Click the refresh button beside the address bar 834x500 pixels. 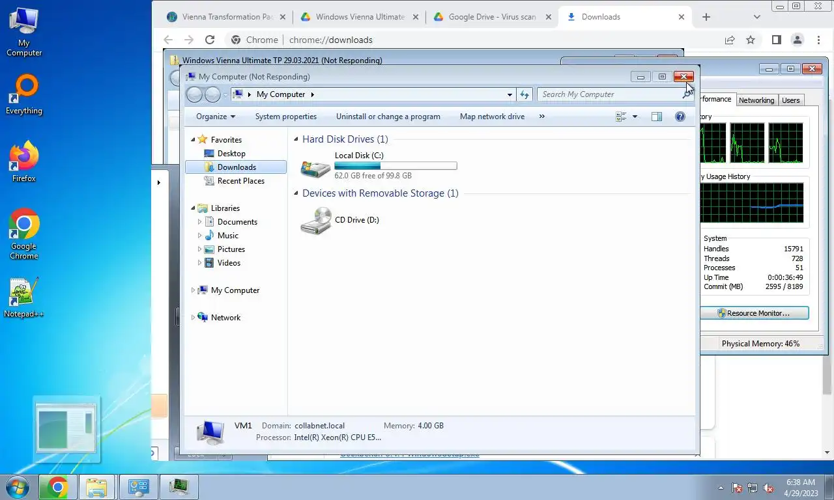click(525, 94)
